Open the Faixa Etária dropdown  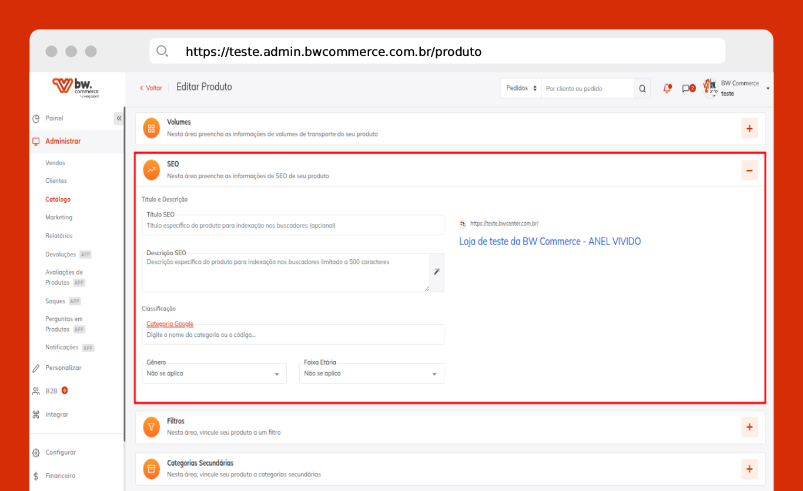(371, 373)
